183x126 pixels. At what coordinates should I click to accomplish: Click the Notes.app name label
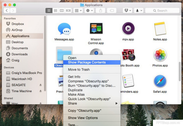click(160, 40)
